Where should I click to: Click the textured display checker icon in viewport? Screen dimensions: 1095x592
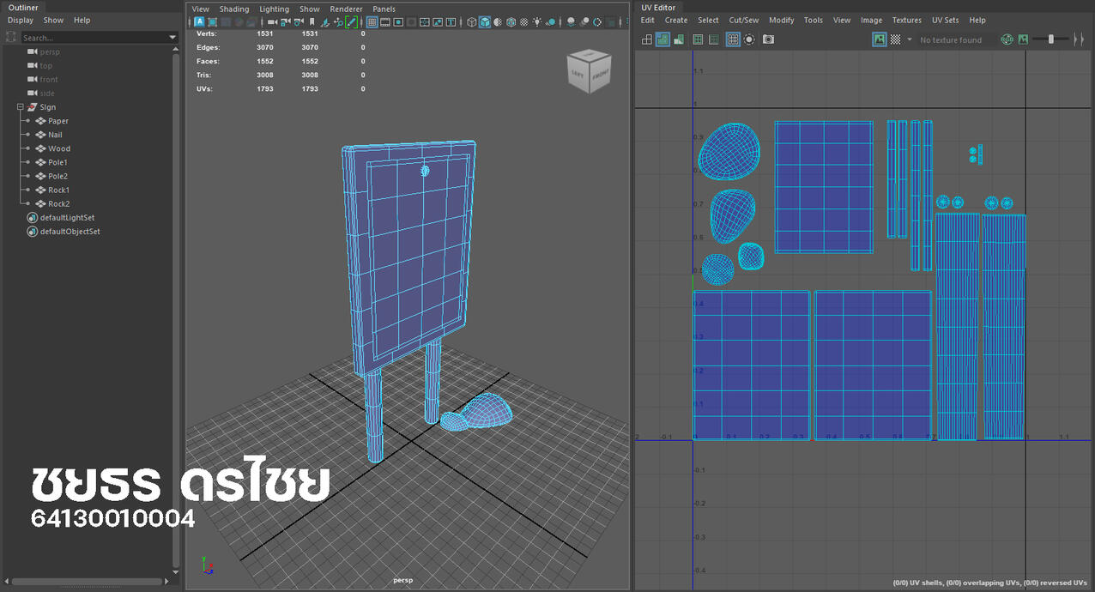tap(524, 22)
